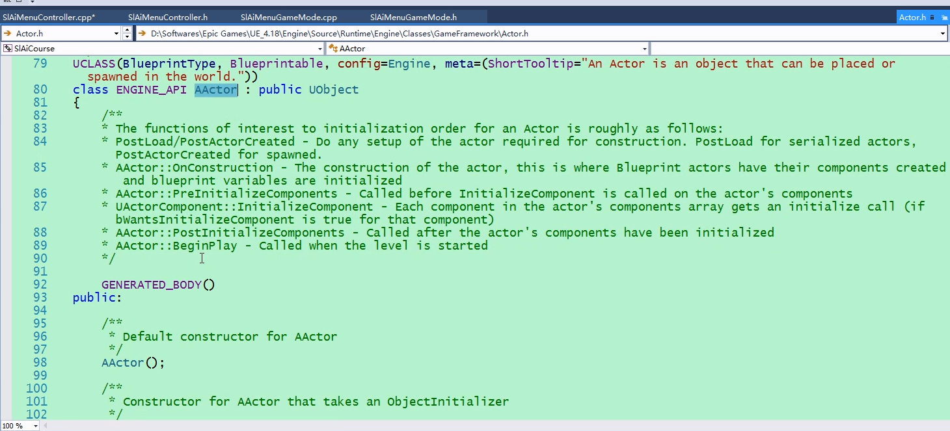Click the up arrow of the file stepper

tap(126, 31)
